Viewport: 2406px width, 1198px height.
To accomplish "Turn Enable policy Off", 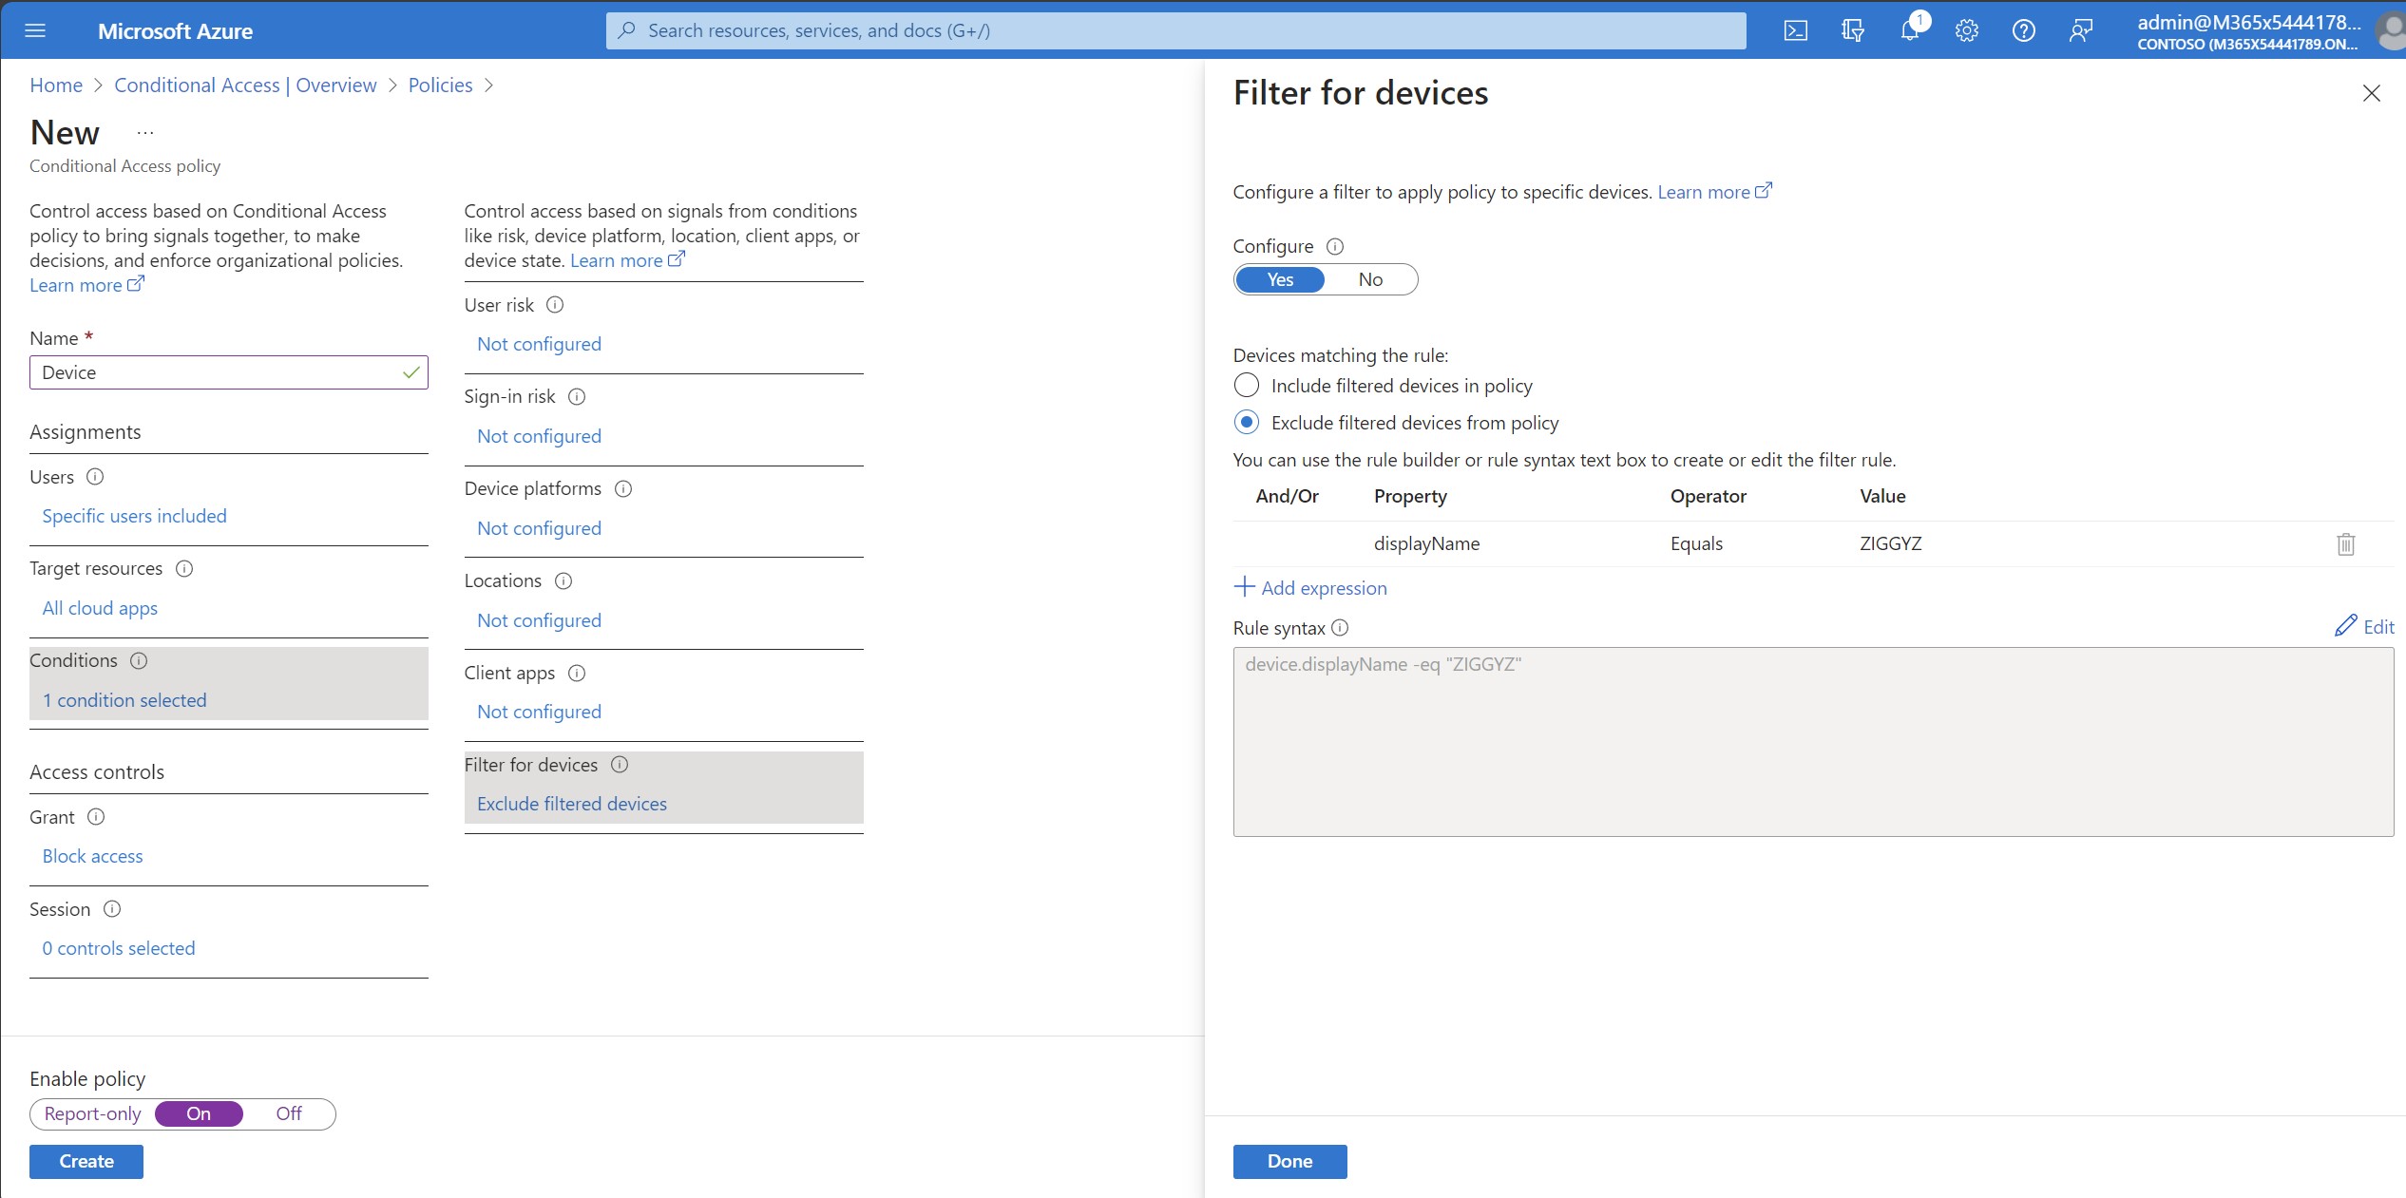I will (289, 1113).
